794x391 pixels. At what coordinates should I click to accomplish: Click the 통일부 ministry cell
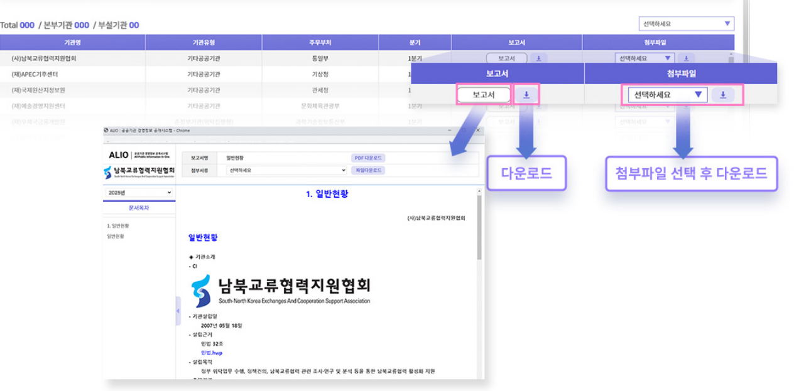321,58
